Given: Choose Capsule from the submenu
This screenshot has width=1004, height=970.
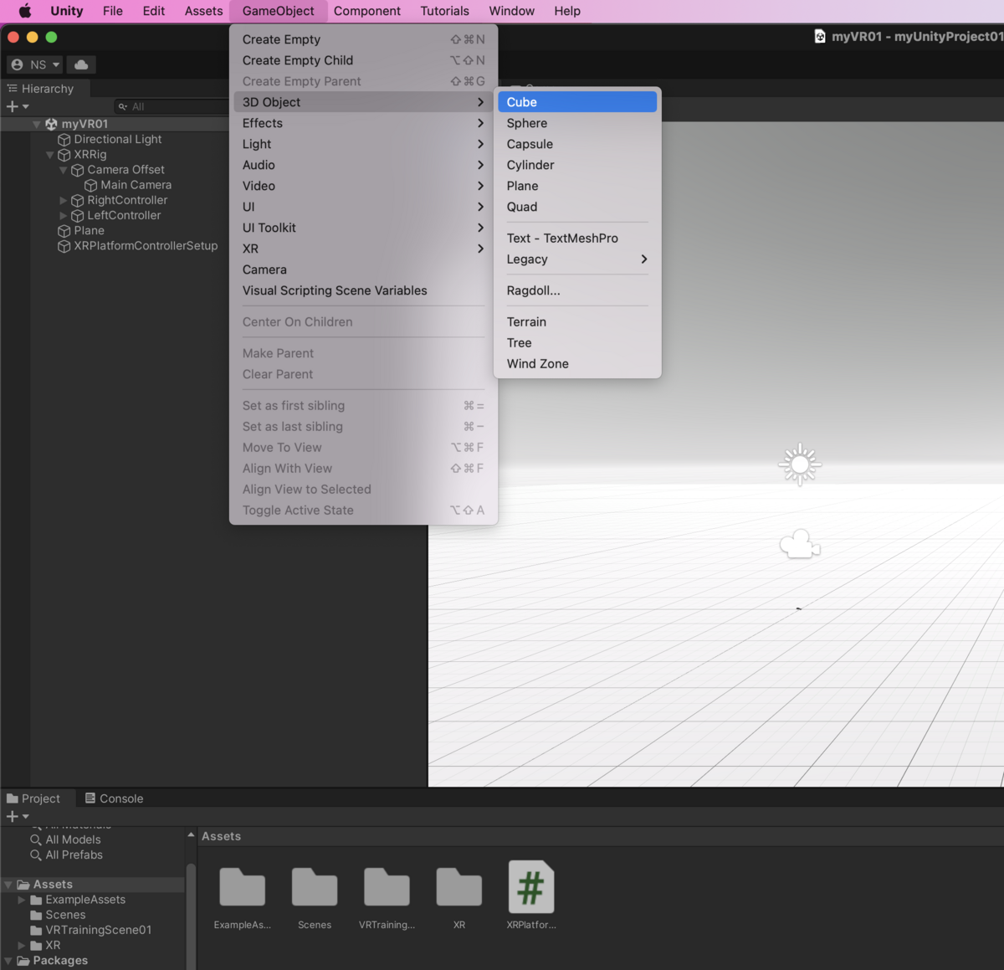Looking at the screenshot, I should click(x=577, y=144).
